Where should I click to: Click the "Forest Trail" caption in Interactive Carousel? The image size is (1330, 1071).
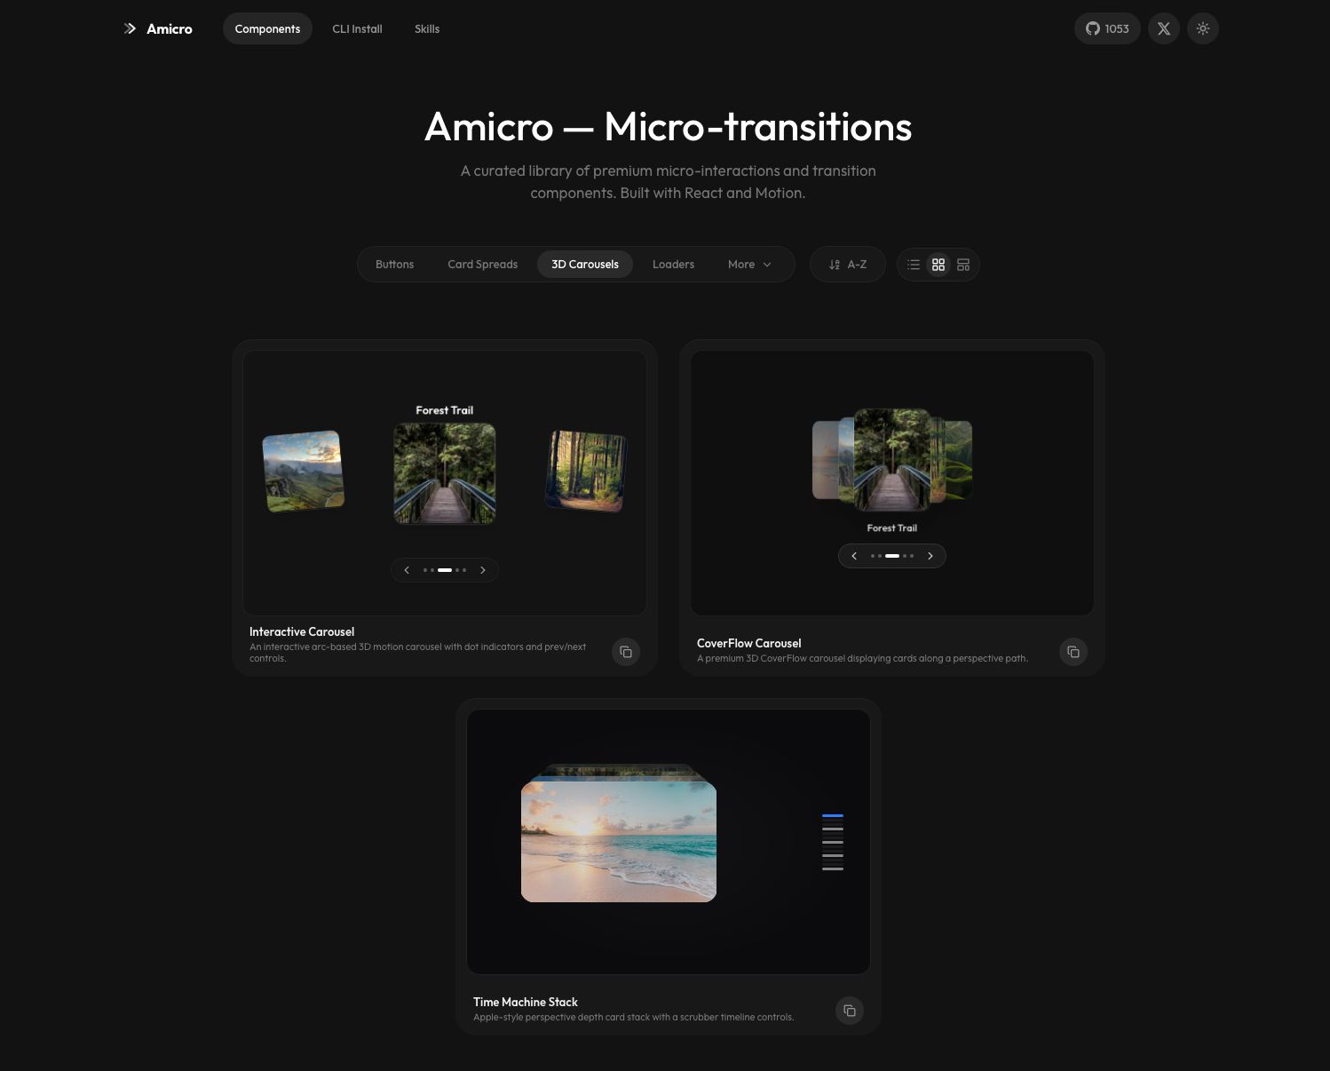445,410
